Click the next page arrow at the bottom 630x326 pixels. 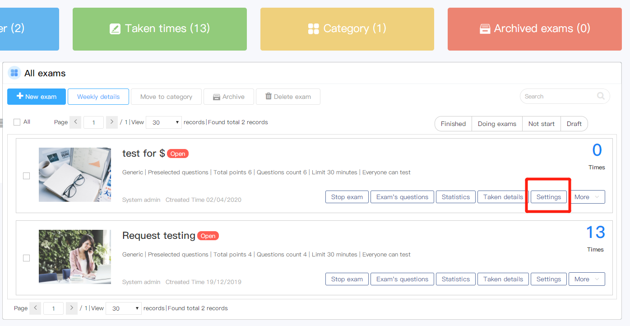point(71,308)
